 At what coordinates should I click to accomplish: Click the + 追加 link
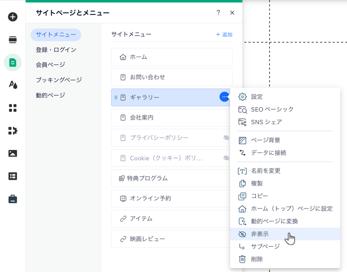pyautogui.click(x=224, y=35)
